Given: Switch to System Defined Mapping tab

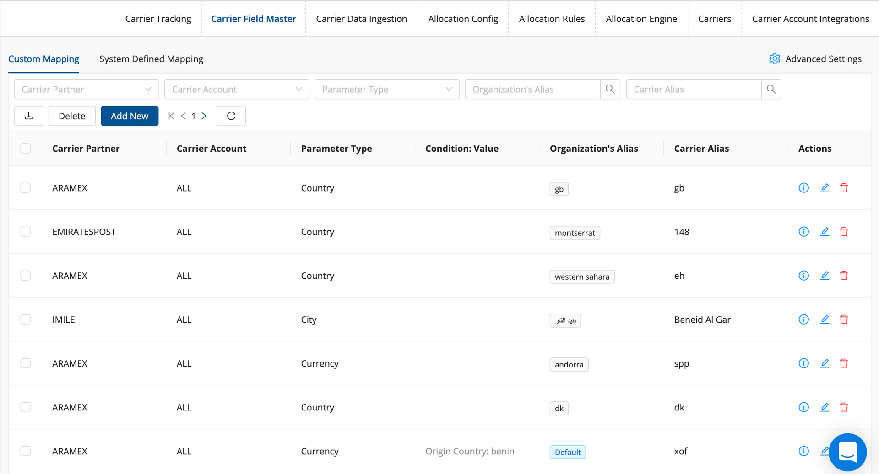Looking at the screenshot, I should pyautogui.click(x=151, y=59).
